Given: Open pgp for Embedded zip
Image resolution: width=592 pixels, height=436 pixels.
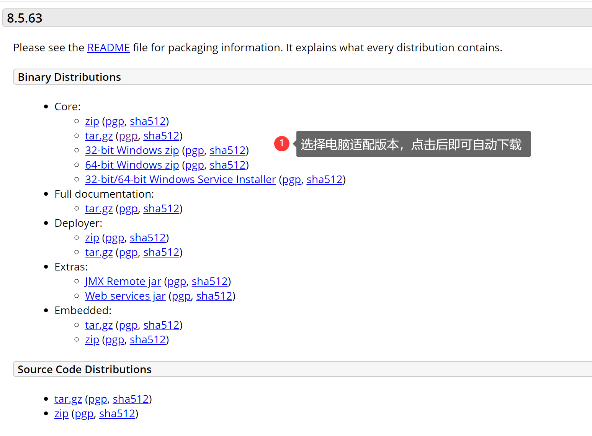Looking at the screenshot, I should (x=115, y=340).
